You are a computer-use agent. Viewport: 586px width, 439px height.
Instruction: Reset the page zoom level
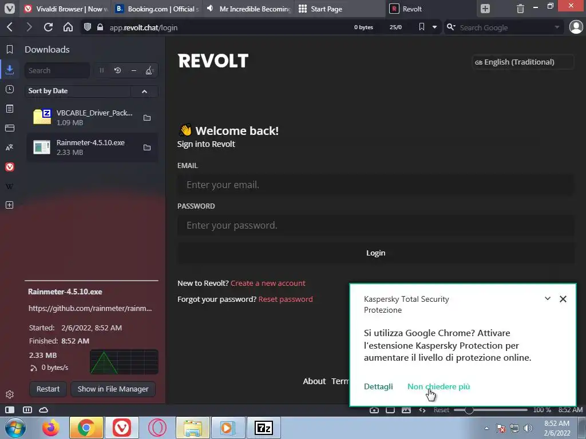click(441, 410)
